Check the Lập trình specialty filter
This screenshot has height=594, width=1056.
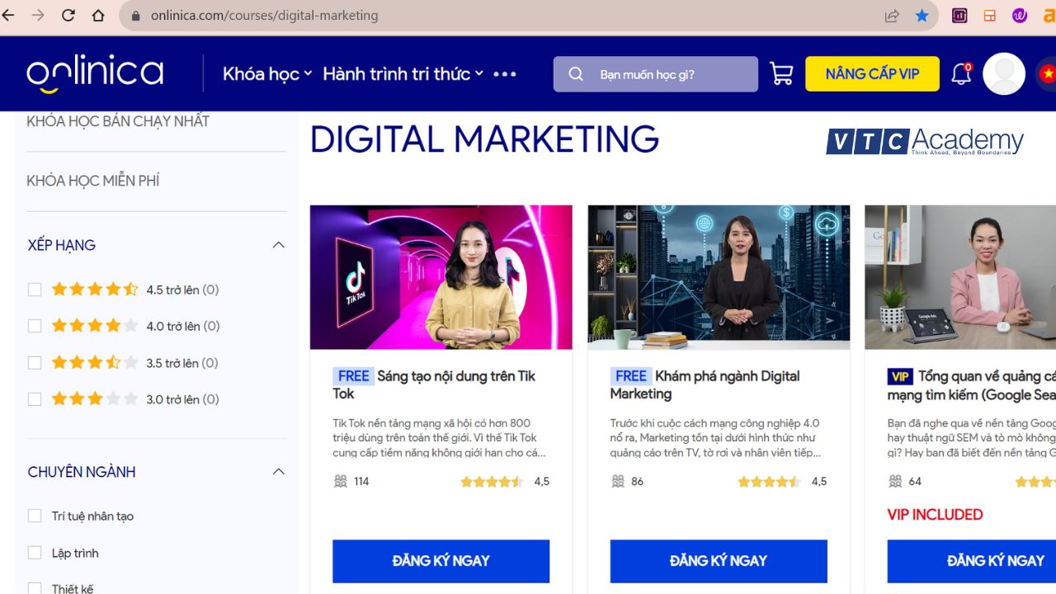35,553
